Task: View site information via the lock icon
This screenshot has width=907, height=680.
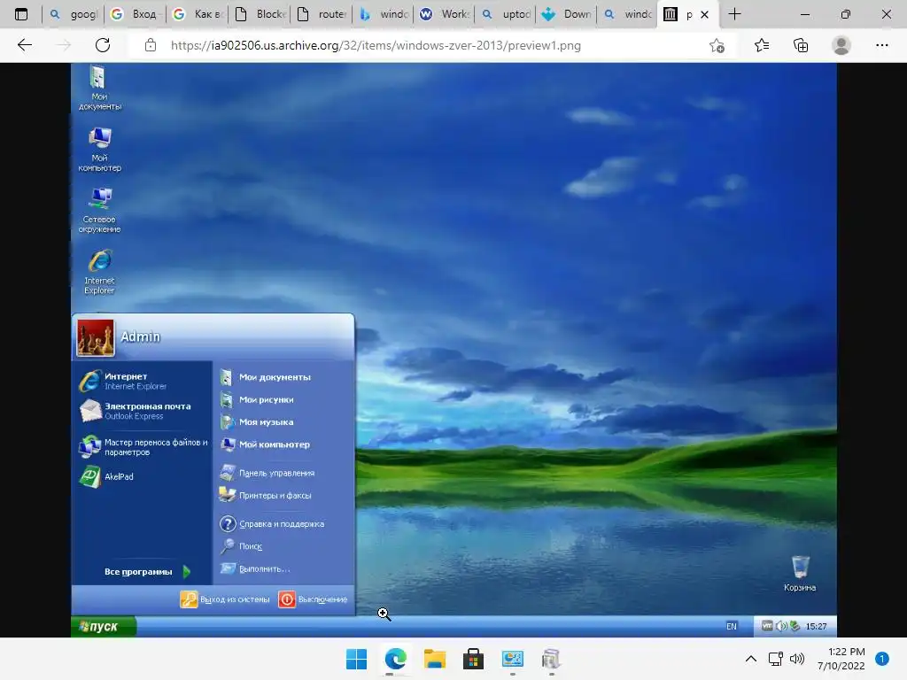Action: point(151,45)
